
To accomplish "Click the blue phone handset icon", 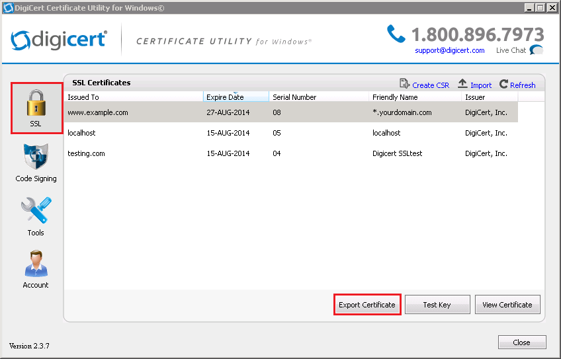I will pos(396,34).
